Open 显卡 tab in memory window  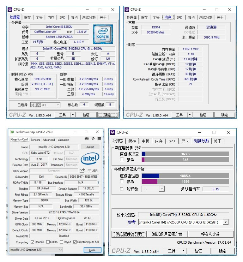[191, 17]
